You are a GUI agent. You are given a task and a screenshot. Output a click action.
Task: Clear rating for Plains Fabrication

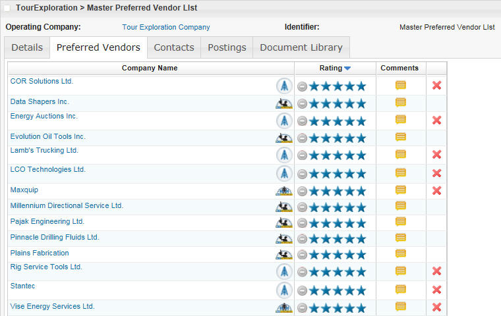click(x=302, y=255)
